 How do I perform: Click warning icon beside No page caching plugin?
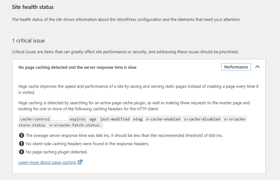pos(22,152)
